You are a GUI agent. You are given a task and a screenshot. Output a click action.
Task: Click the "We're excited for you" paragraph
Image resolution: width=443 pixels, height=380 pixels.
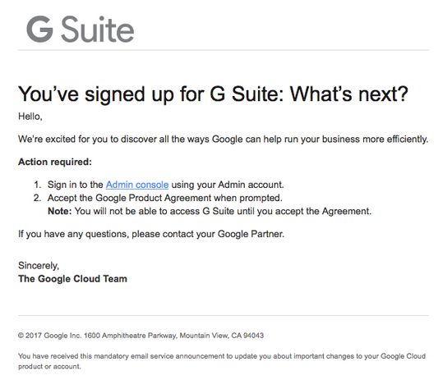pos(224,140)
